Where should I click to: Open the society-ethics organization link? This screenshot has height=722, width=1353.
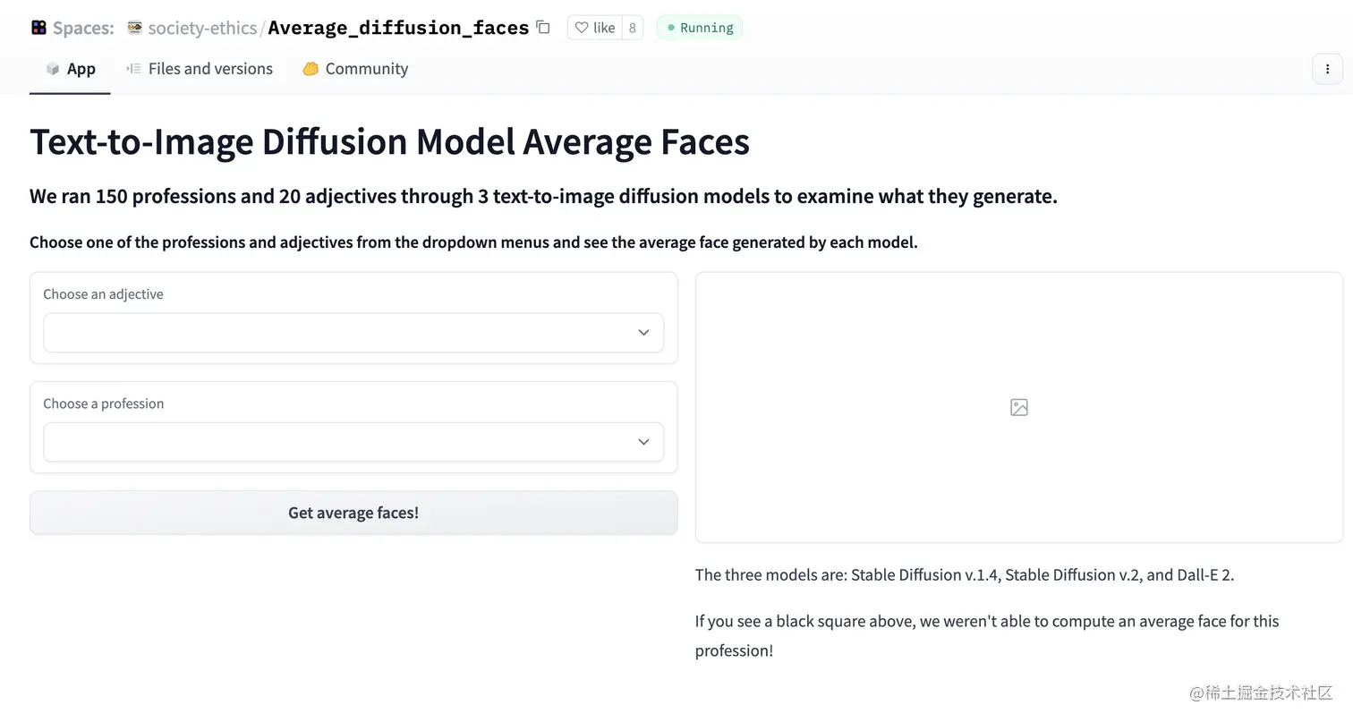202,28
